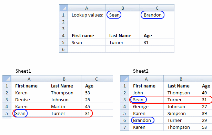This screenshot has width=212, height=135.
Task: Select the Lookup values label cell
Action: pyautogui.click(x=87, y=15)
